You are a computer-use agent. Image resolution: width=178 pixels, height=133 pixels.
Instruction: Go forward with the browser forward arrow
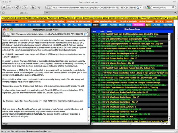tap(9, 7)
